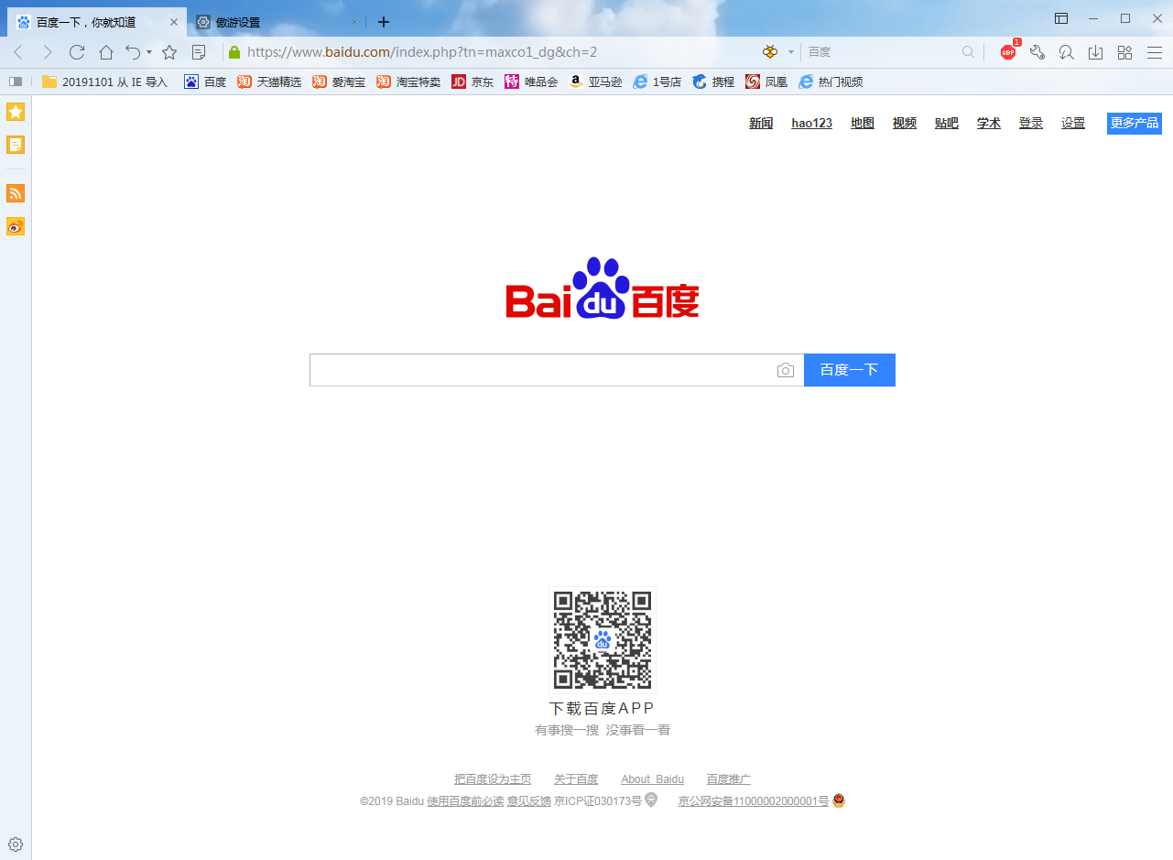Select the wrench developer tools icon
Viewport: 1173px width, 860px height.
click(x=1037, y=51)
